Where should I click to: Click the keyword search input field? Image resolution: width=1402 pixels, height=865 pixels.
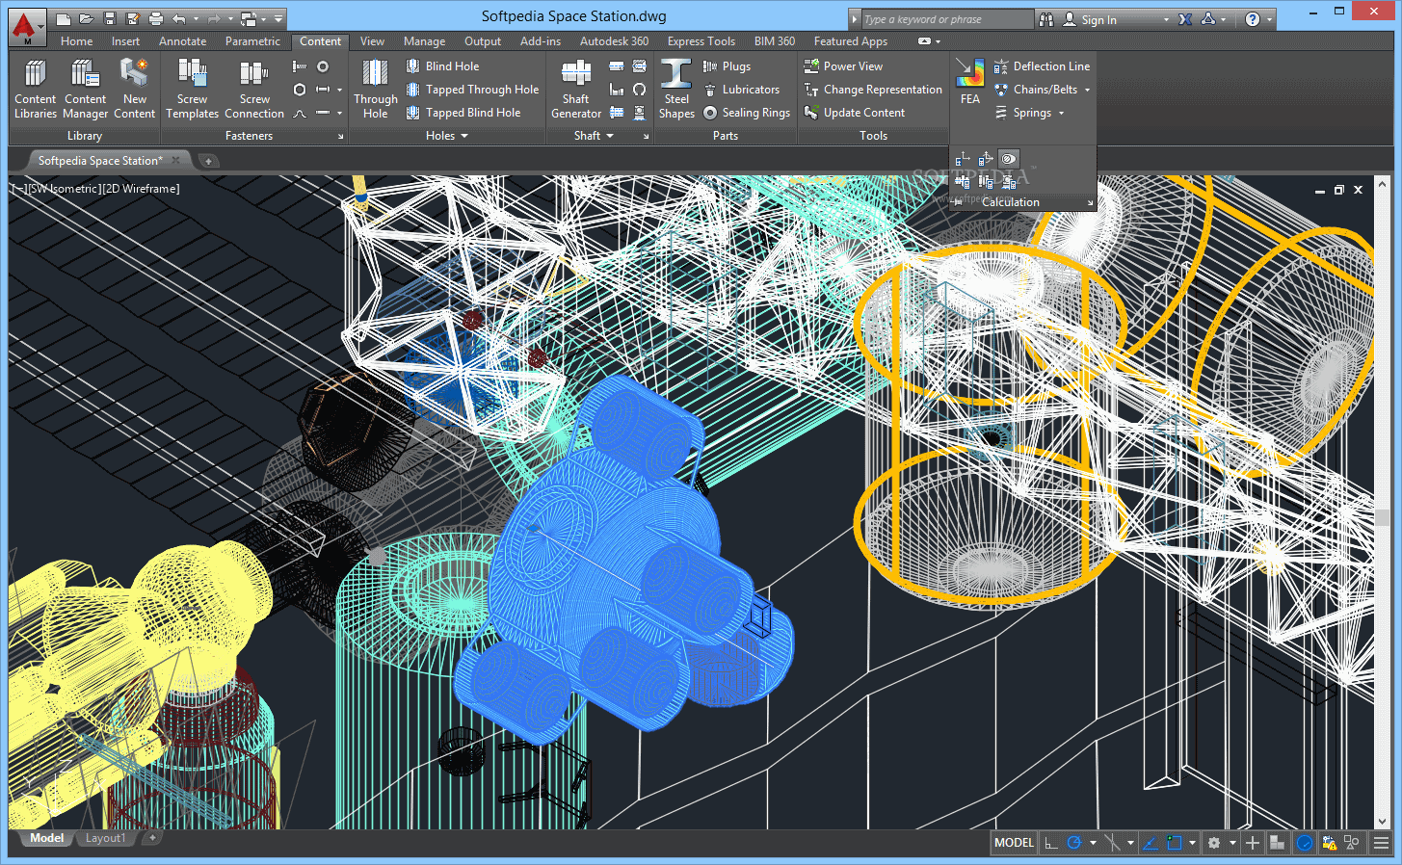946,19
